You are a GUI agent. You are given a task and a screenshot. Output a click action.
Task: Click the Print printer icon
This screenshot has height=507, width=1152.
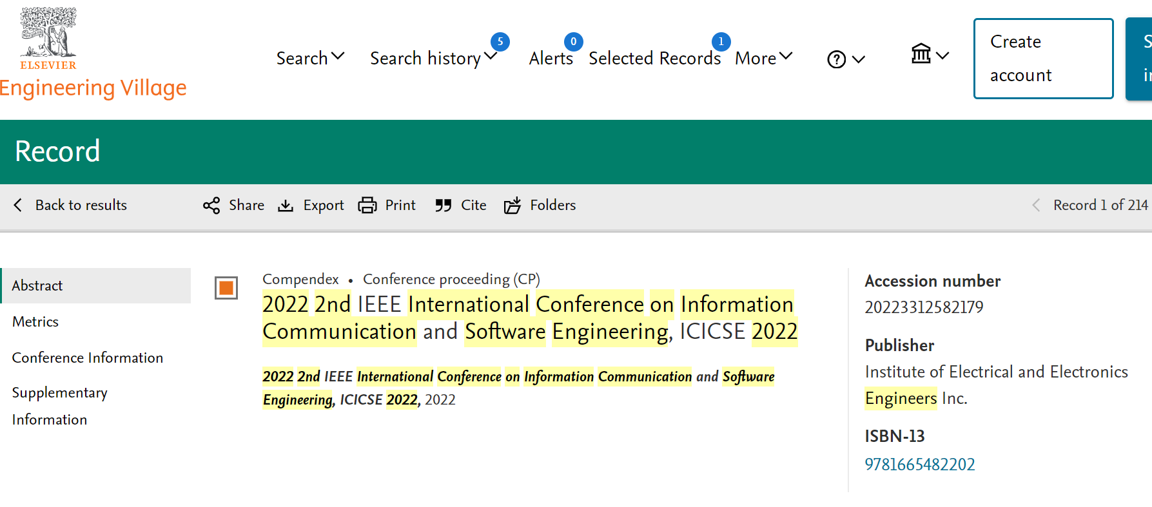tap(367, 206)
